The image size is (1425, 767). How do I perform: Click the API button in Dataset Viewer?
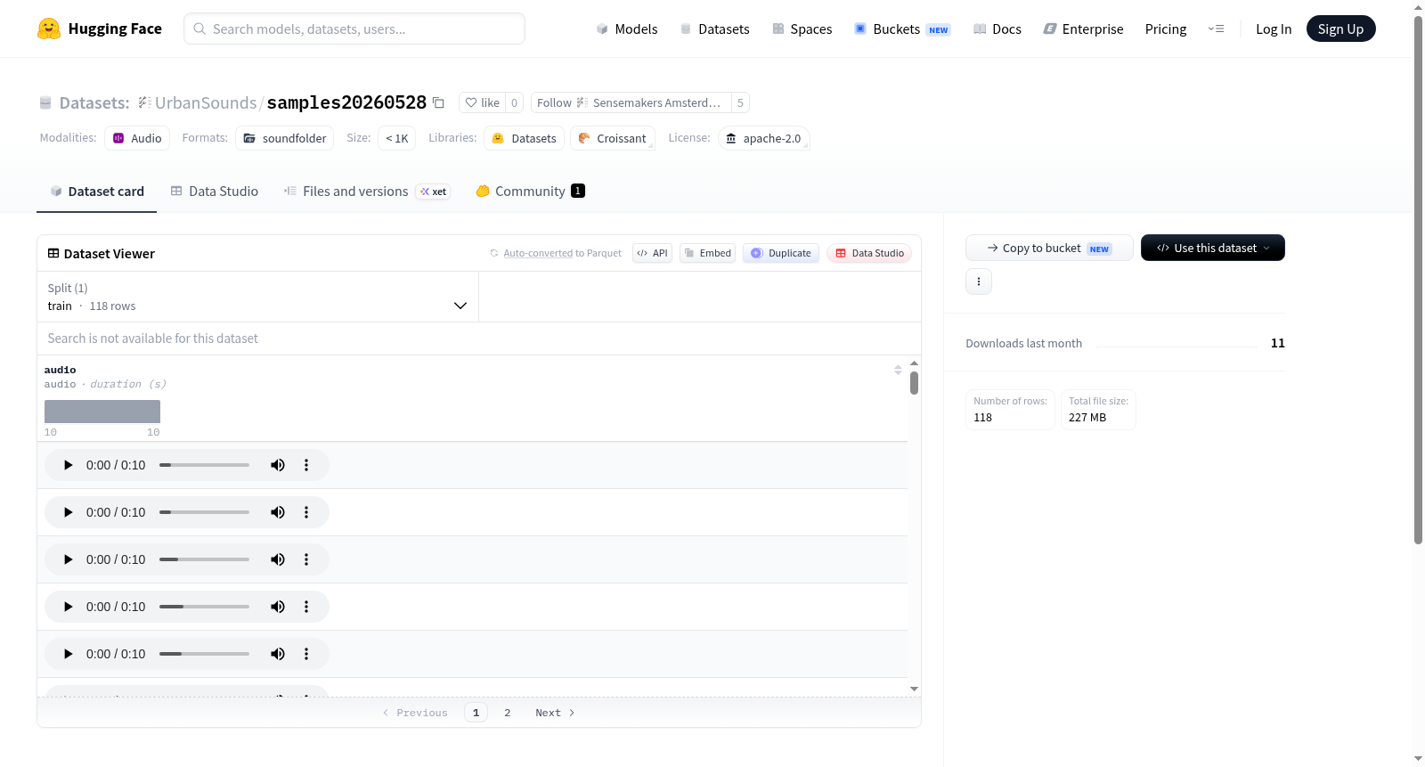tap(652, 253)
